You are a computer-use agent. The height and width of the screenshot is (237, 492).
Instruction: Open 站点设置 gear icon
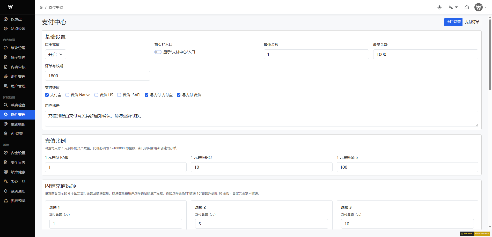(x=6, y=29)
